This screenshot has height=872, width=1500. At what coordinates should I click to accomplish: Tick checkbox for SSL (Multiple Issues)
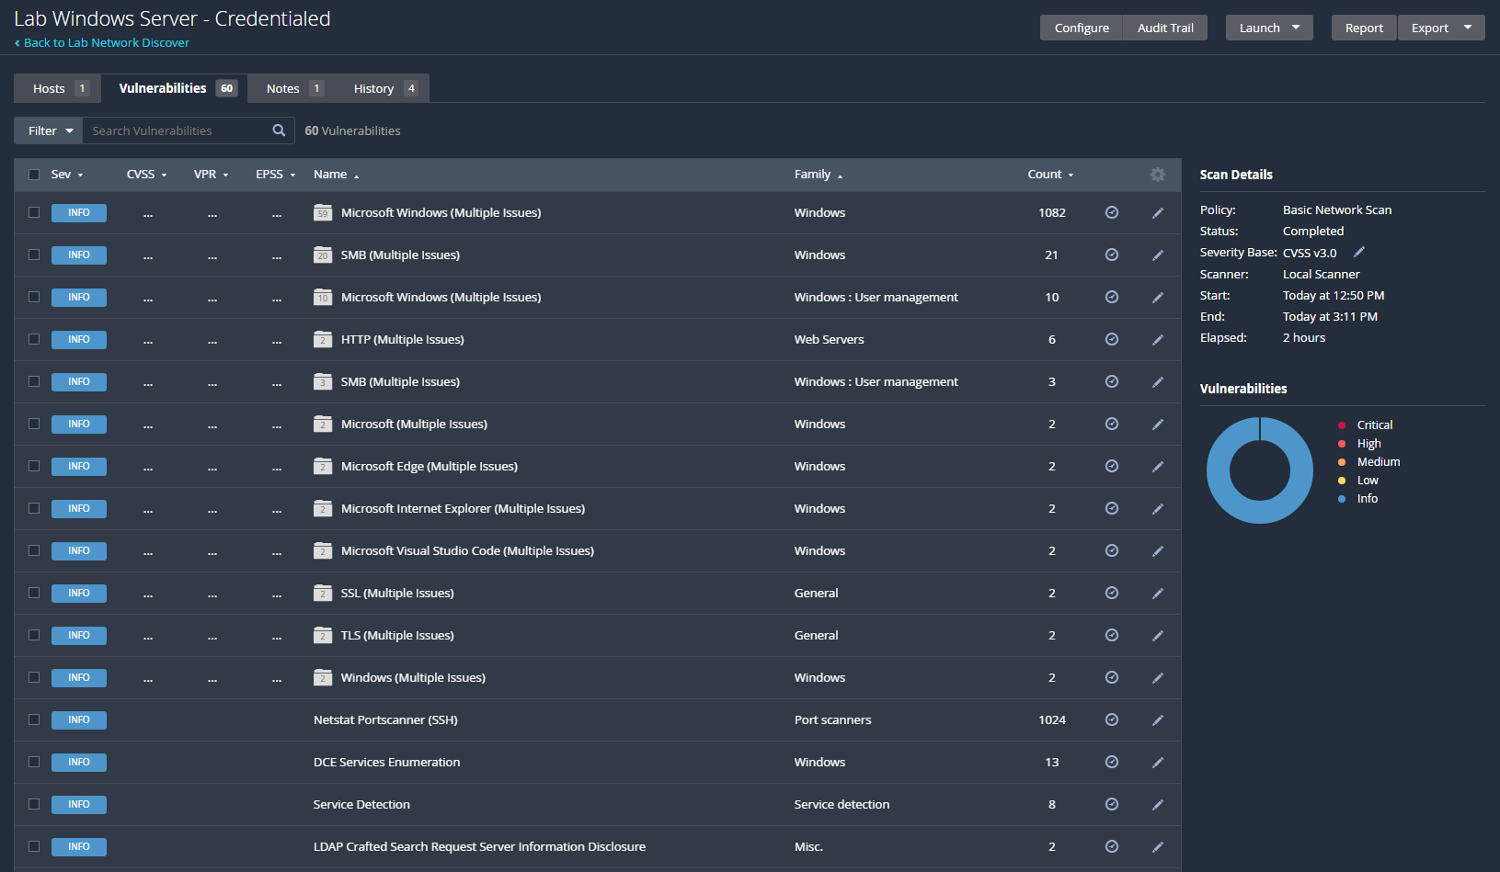[34, 593]
